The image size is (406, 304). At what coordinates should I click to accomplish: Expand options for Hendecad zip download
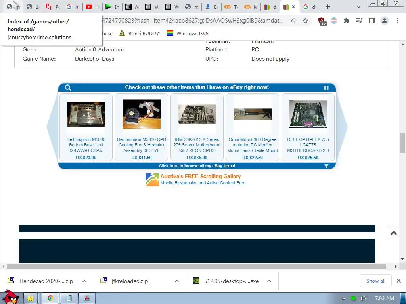point(84,281)
